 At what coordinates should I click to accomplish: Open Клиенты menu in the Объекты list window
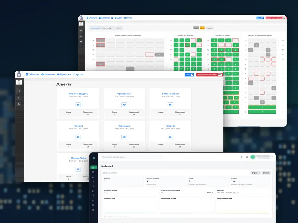pyautogui.click(x=48, y=75)
